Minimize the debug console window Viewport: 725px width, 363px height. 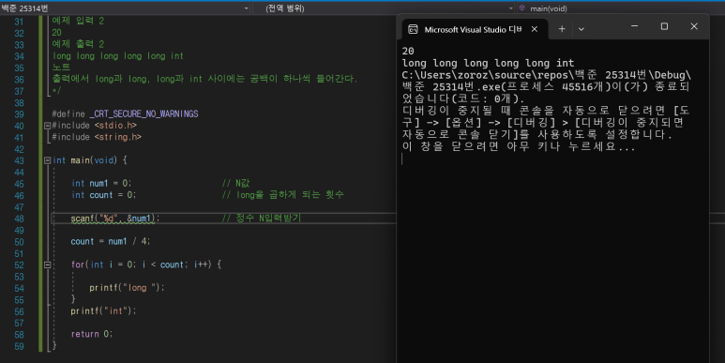635,26
